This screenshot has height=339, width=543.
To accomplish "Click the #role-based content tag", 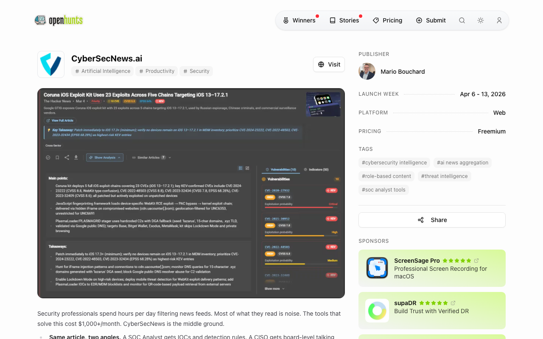I will tap(386, 176).
